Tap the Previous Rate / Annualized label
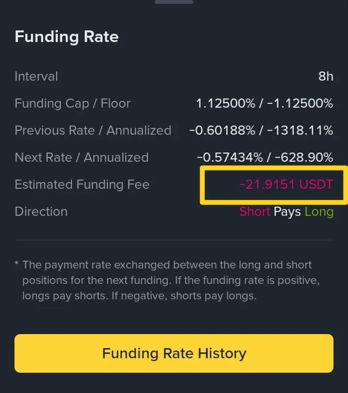The width and height of the screenshot is (348, 393). [93, 130]
